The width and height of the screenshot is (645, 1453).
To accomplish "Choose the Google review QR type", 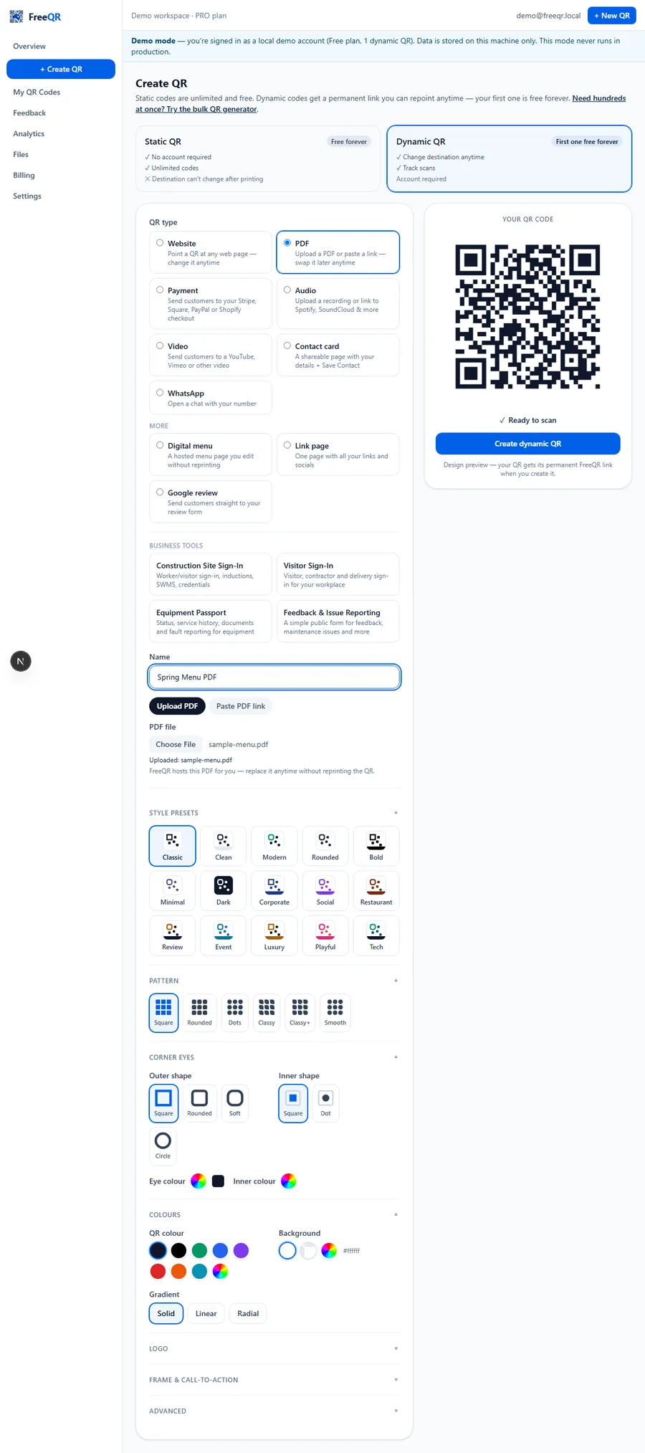I will [x=211, y=502].
